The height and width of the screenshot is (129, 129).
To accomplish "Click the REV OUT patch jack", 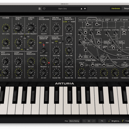I will click(x=113, y=48).
